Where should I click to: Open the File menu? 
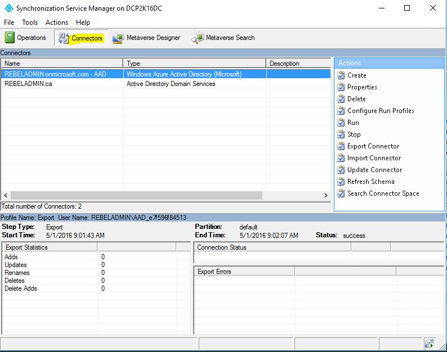(9, 22)
